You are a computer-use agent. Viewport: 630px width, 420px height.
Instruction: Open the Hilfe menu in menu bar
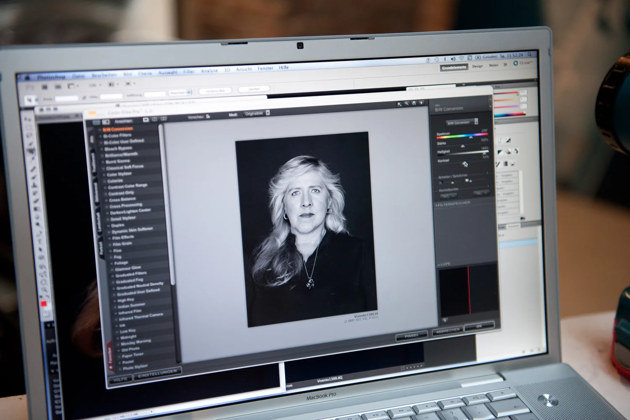(284, 67)
